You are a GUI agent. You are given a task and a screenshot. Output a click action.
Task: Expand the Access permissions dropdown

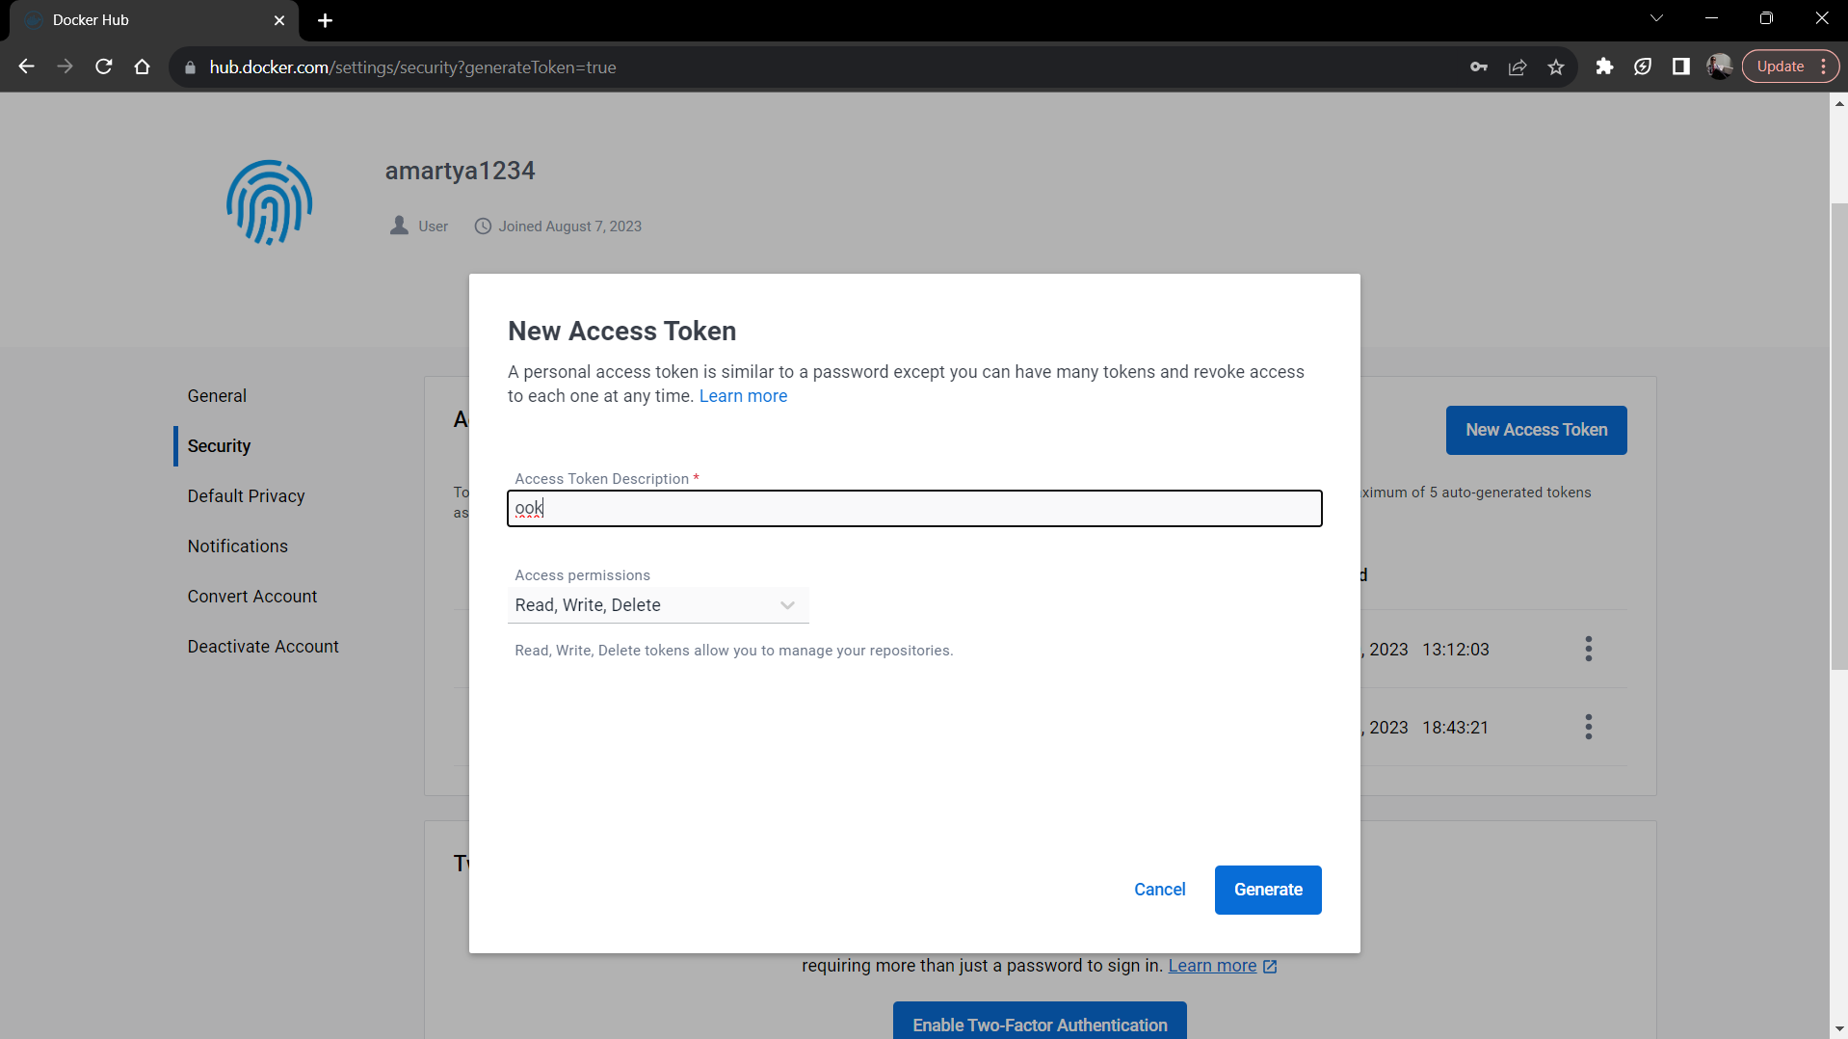[658, 605]
